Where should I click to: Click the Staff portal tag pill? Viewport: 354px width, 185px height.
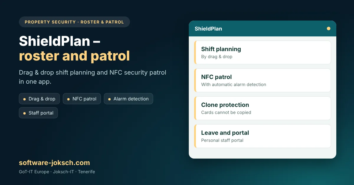pyautogui.click(x=38, y=113)
